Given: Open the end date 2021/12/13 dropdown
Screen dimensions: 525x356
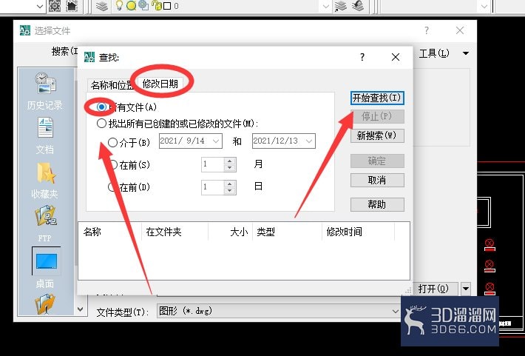Looking at the screenshot, I should pyautogui.click(x=309, y=141).
